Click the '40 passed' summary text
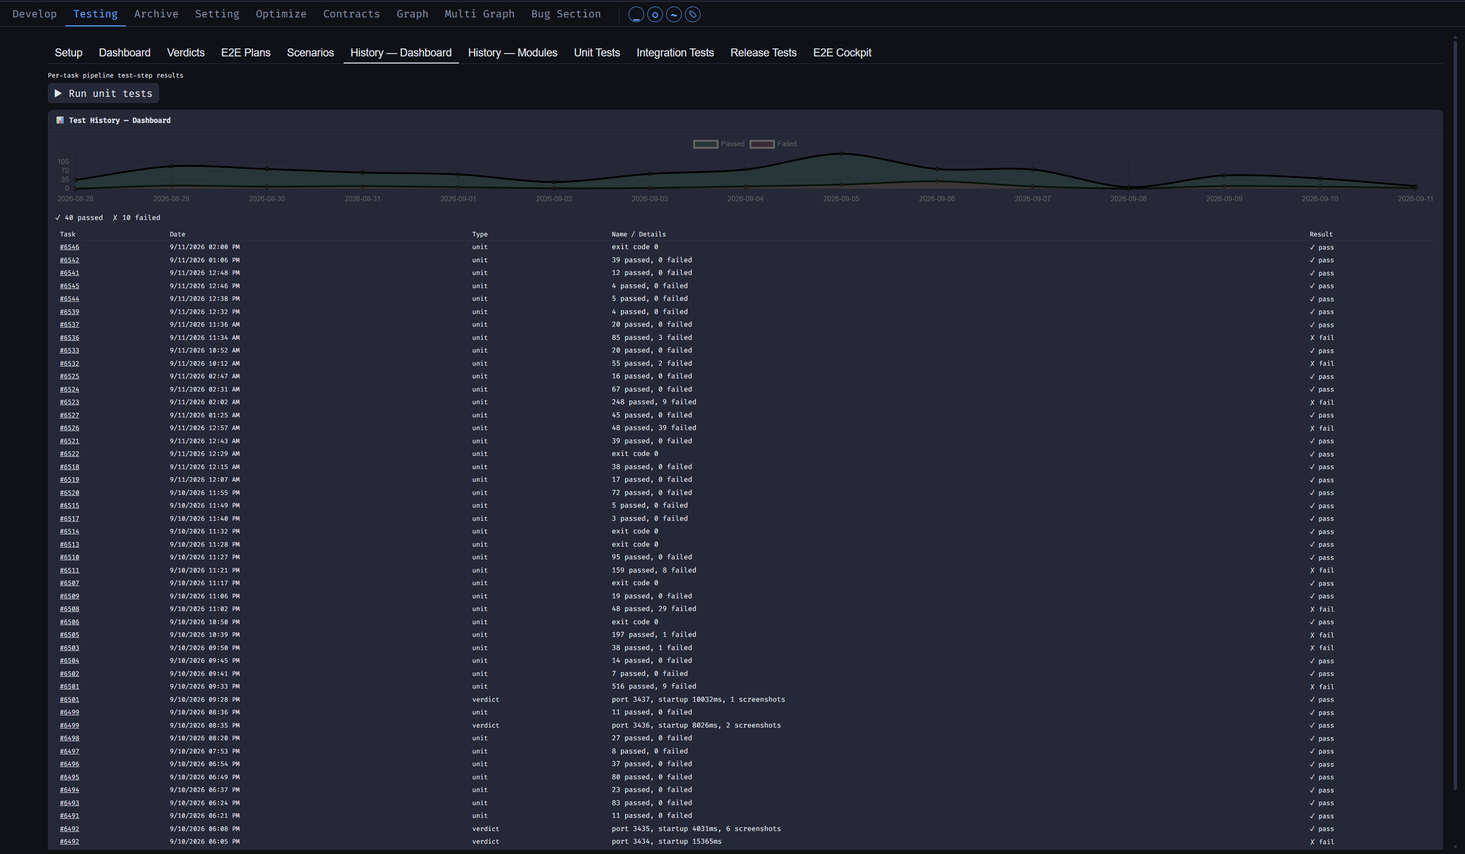Viewport: 1465px width, 854px height. click(x=79, y=218)
